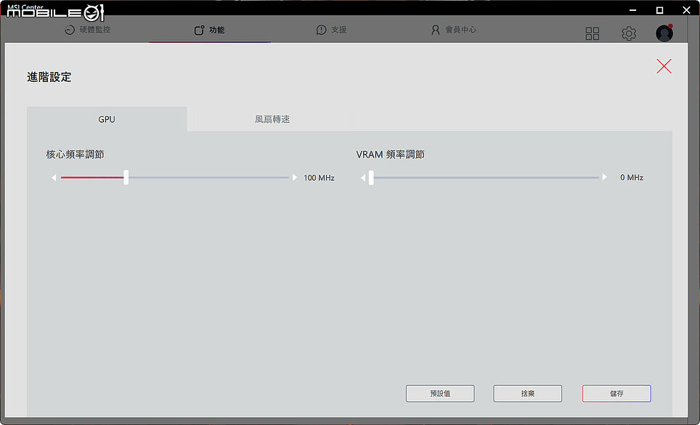The image size is (700, 425).
Task: Click the user profile avatar
Action: [664, 33]
